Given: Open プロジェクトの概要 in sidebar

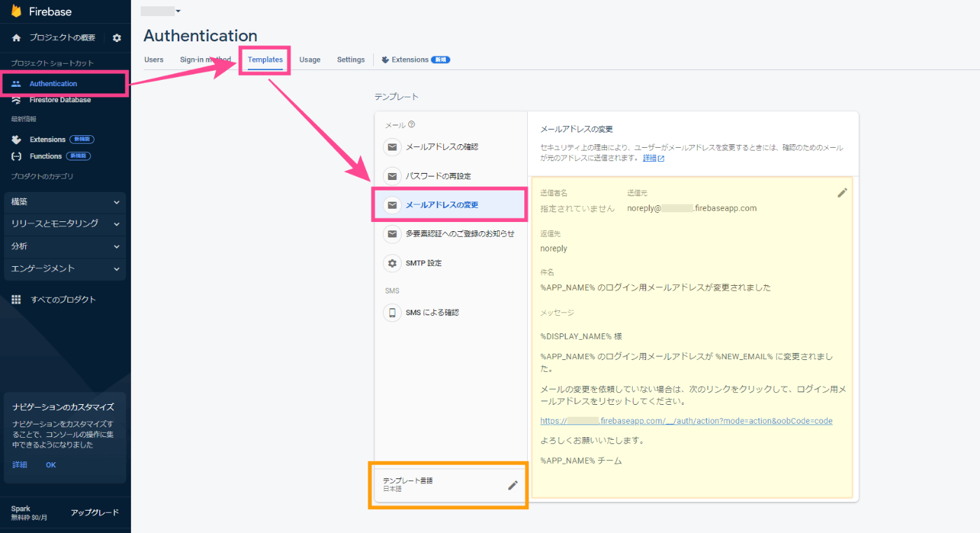Looking at the screenshot, I should (62, 38).
